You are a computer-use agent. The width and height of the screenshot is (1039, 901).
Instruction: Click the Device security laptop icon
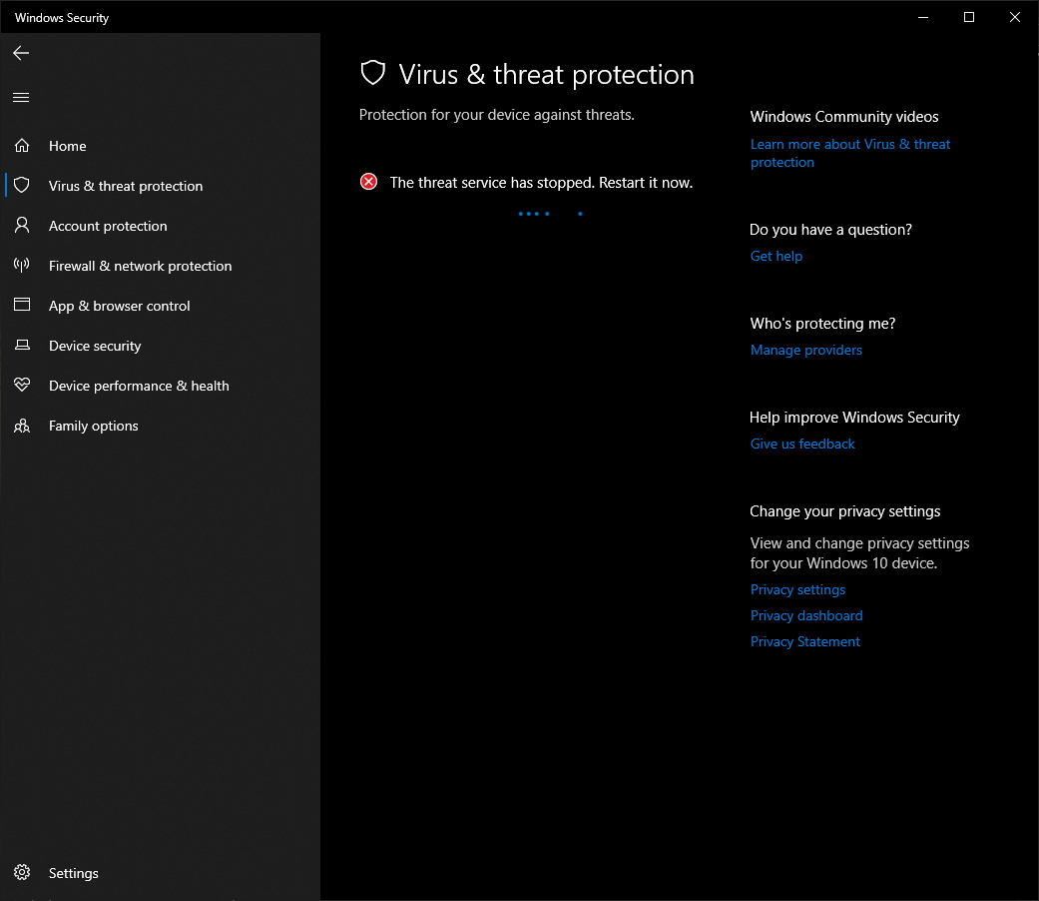tap(22, 345)
